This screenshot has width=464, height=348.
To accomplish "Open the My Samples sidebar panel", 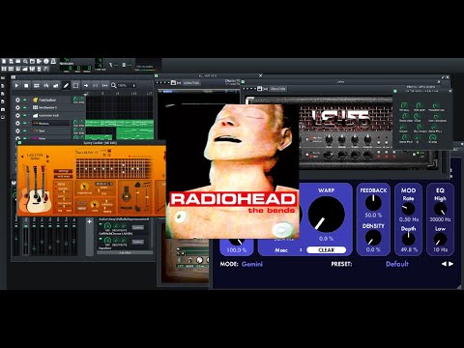I will pyautogui.click(x=3, y=94).
